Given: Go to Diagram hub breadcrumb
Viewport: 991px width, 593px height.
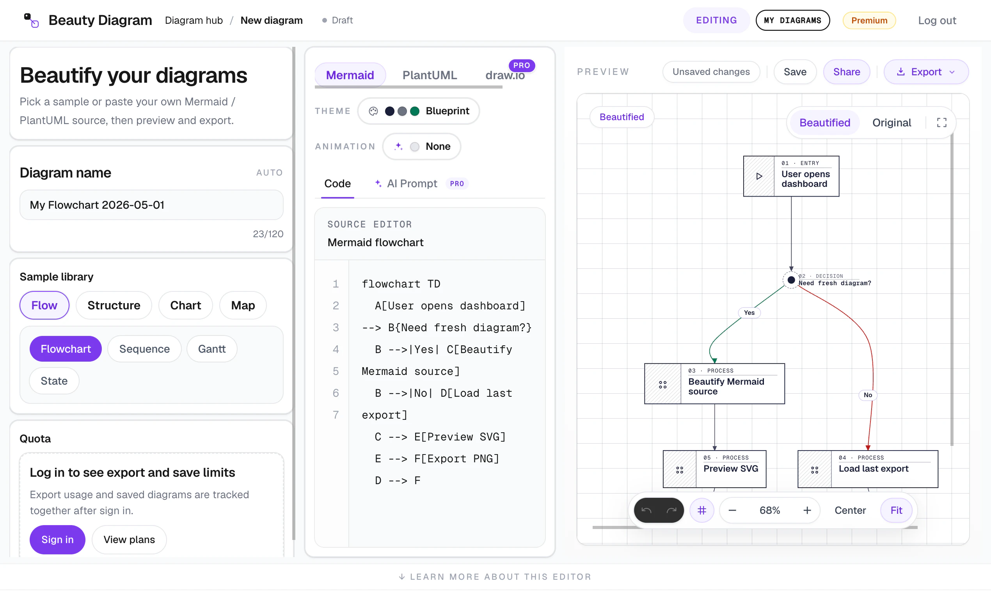Looking at the screenshot, I should pyautogui.click(x=194, y=20).
